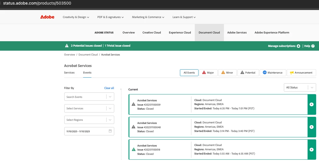Open the Learn & Support menu

184,17
